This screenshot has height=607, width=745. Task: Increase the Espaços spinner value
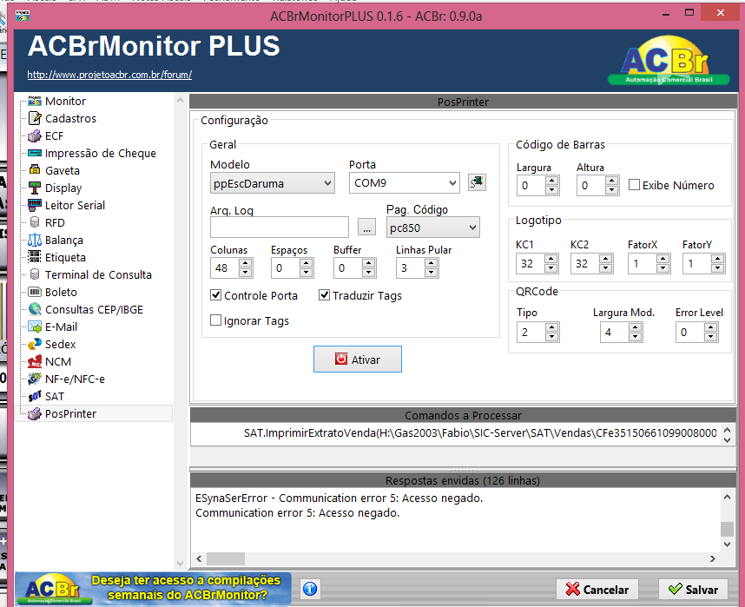point(306,263)
